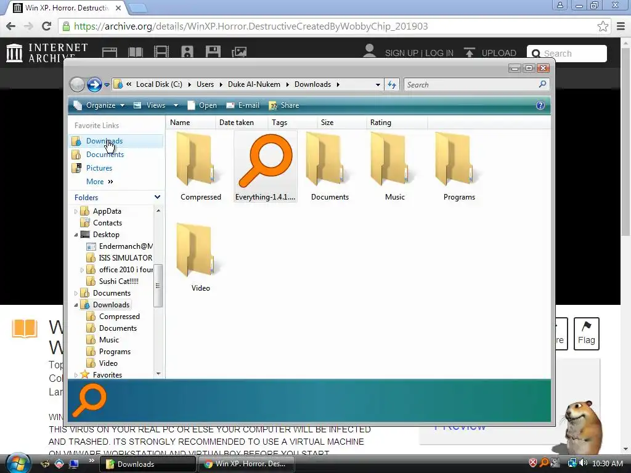Click the UPLOAD link on Internet Archive
Image resolution: width=631 pixels, height=473 pixels.
tap(490, 53)
